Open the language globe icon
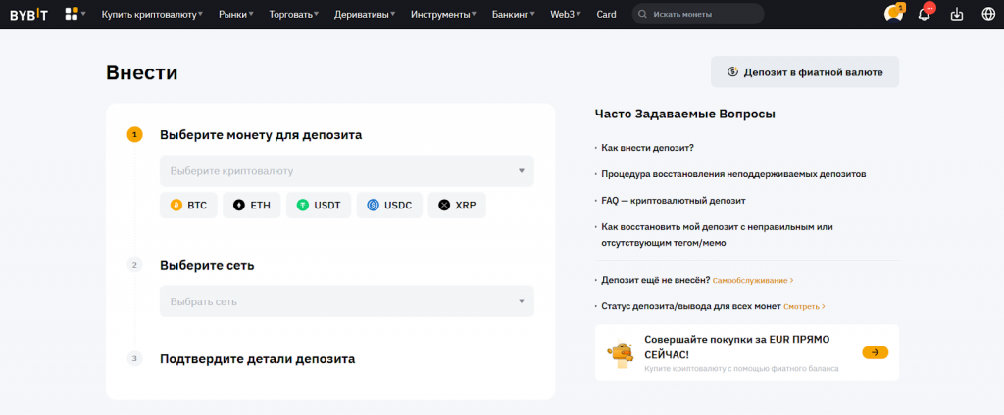The width and height of the screenshot is (1004, 415). click(987, 15)
